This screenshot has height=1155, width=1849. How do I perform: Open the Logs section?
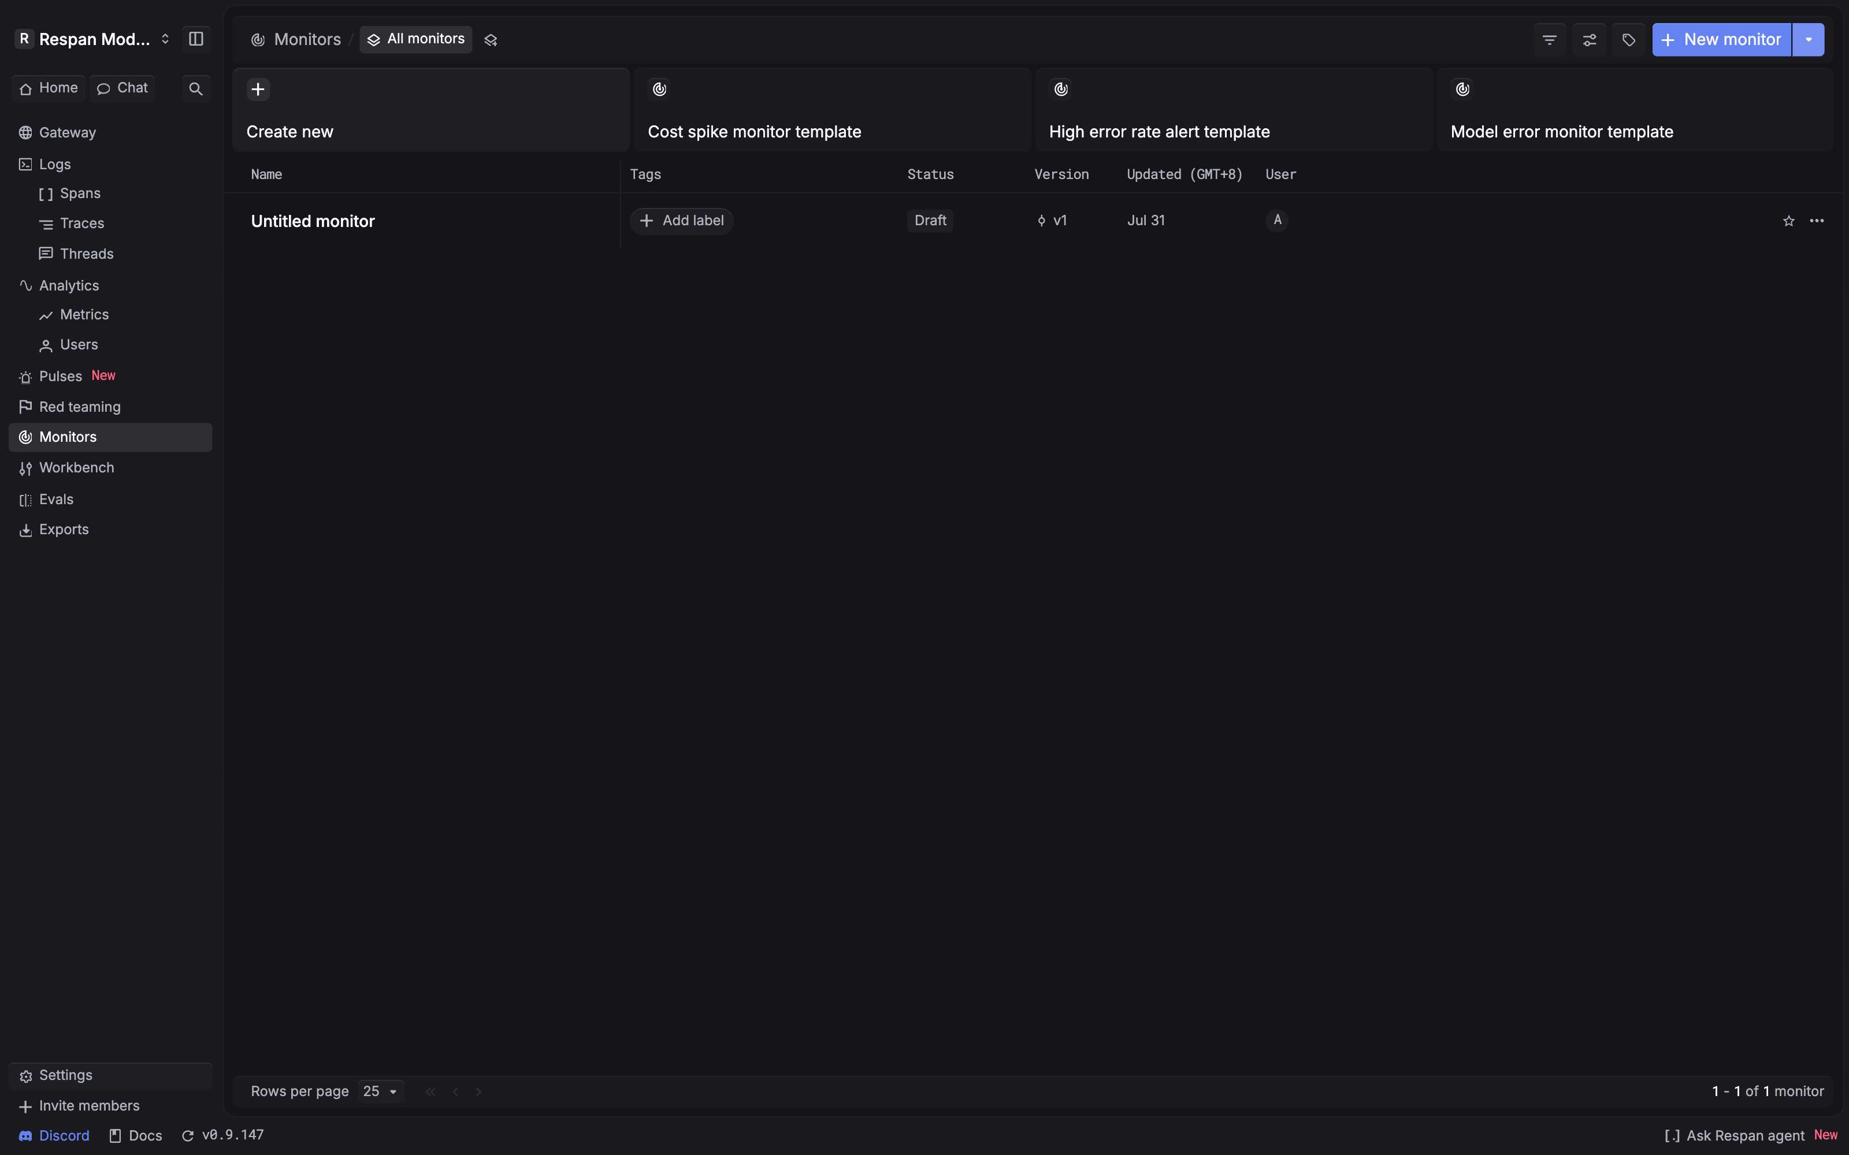point(111,164)
